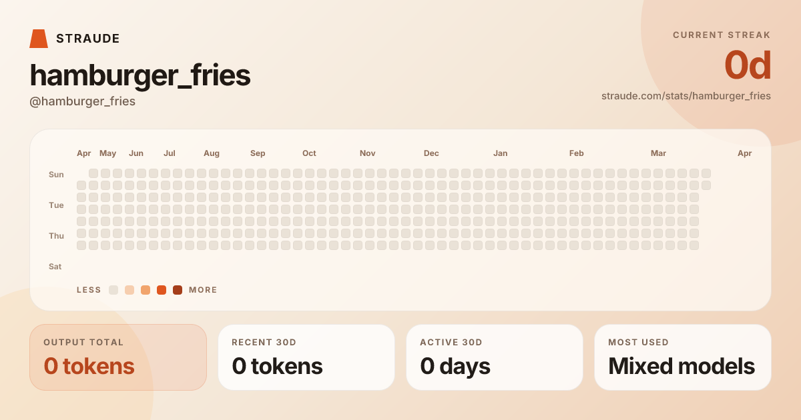Screen dimensions: 801x420
Task: Open the Output Total tokens card
Action: click(x=118, y=357)
